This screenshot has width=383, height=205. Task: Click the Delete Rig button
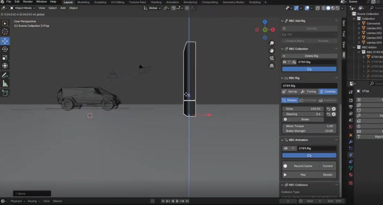311,56
